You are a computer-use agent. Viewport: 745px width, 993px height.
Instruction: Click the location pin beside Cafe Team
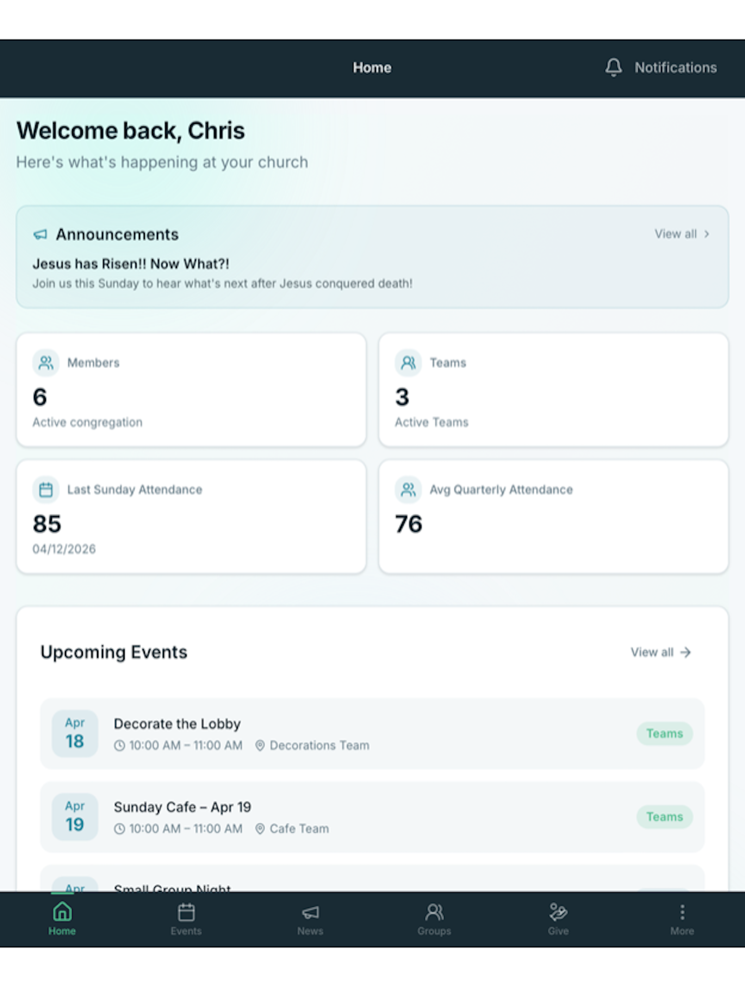pos(260,829)
